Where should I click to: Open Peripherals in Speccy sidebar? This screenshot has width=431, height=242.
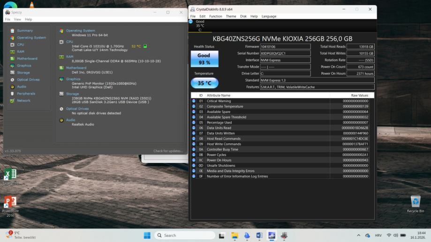coord(26,94)
